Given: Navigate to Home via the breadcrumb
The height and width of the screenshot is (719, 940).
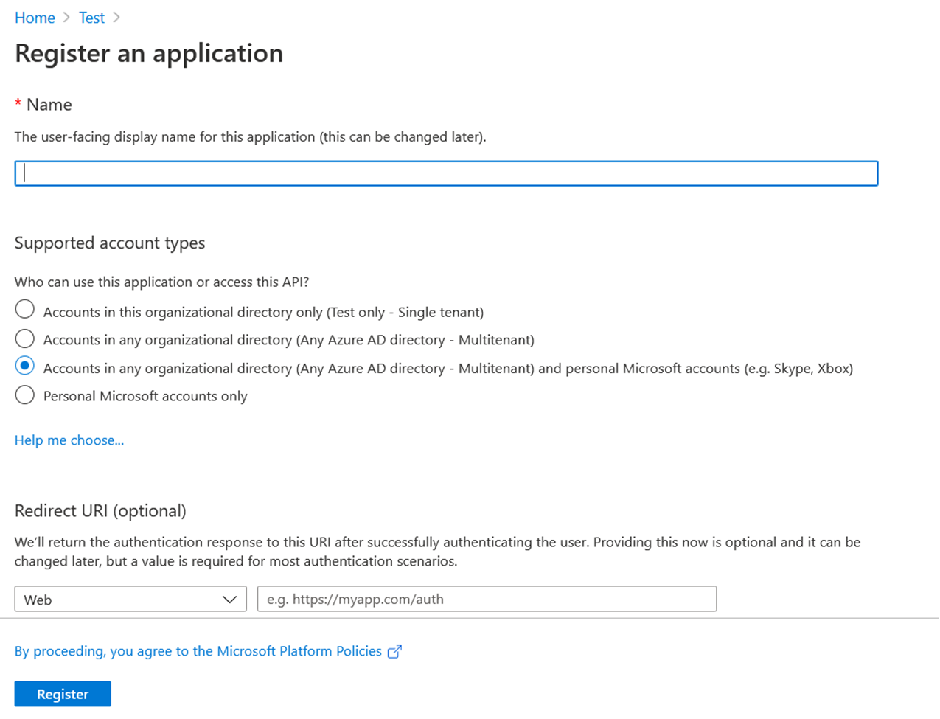Looking at the screenshot, I should pos(35,17).
